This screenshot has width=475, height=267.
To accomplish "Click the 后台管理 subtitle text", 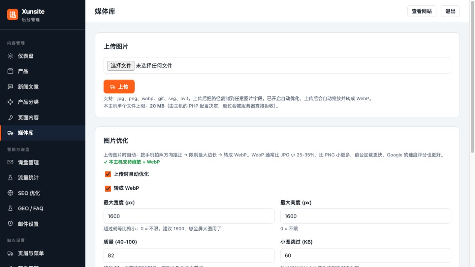I will [31, 19].
